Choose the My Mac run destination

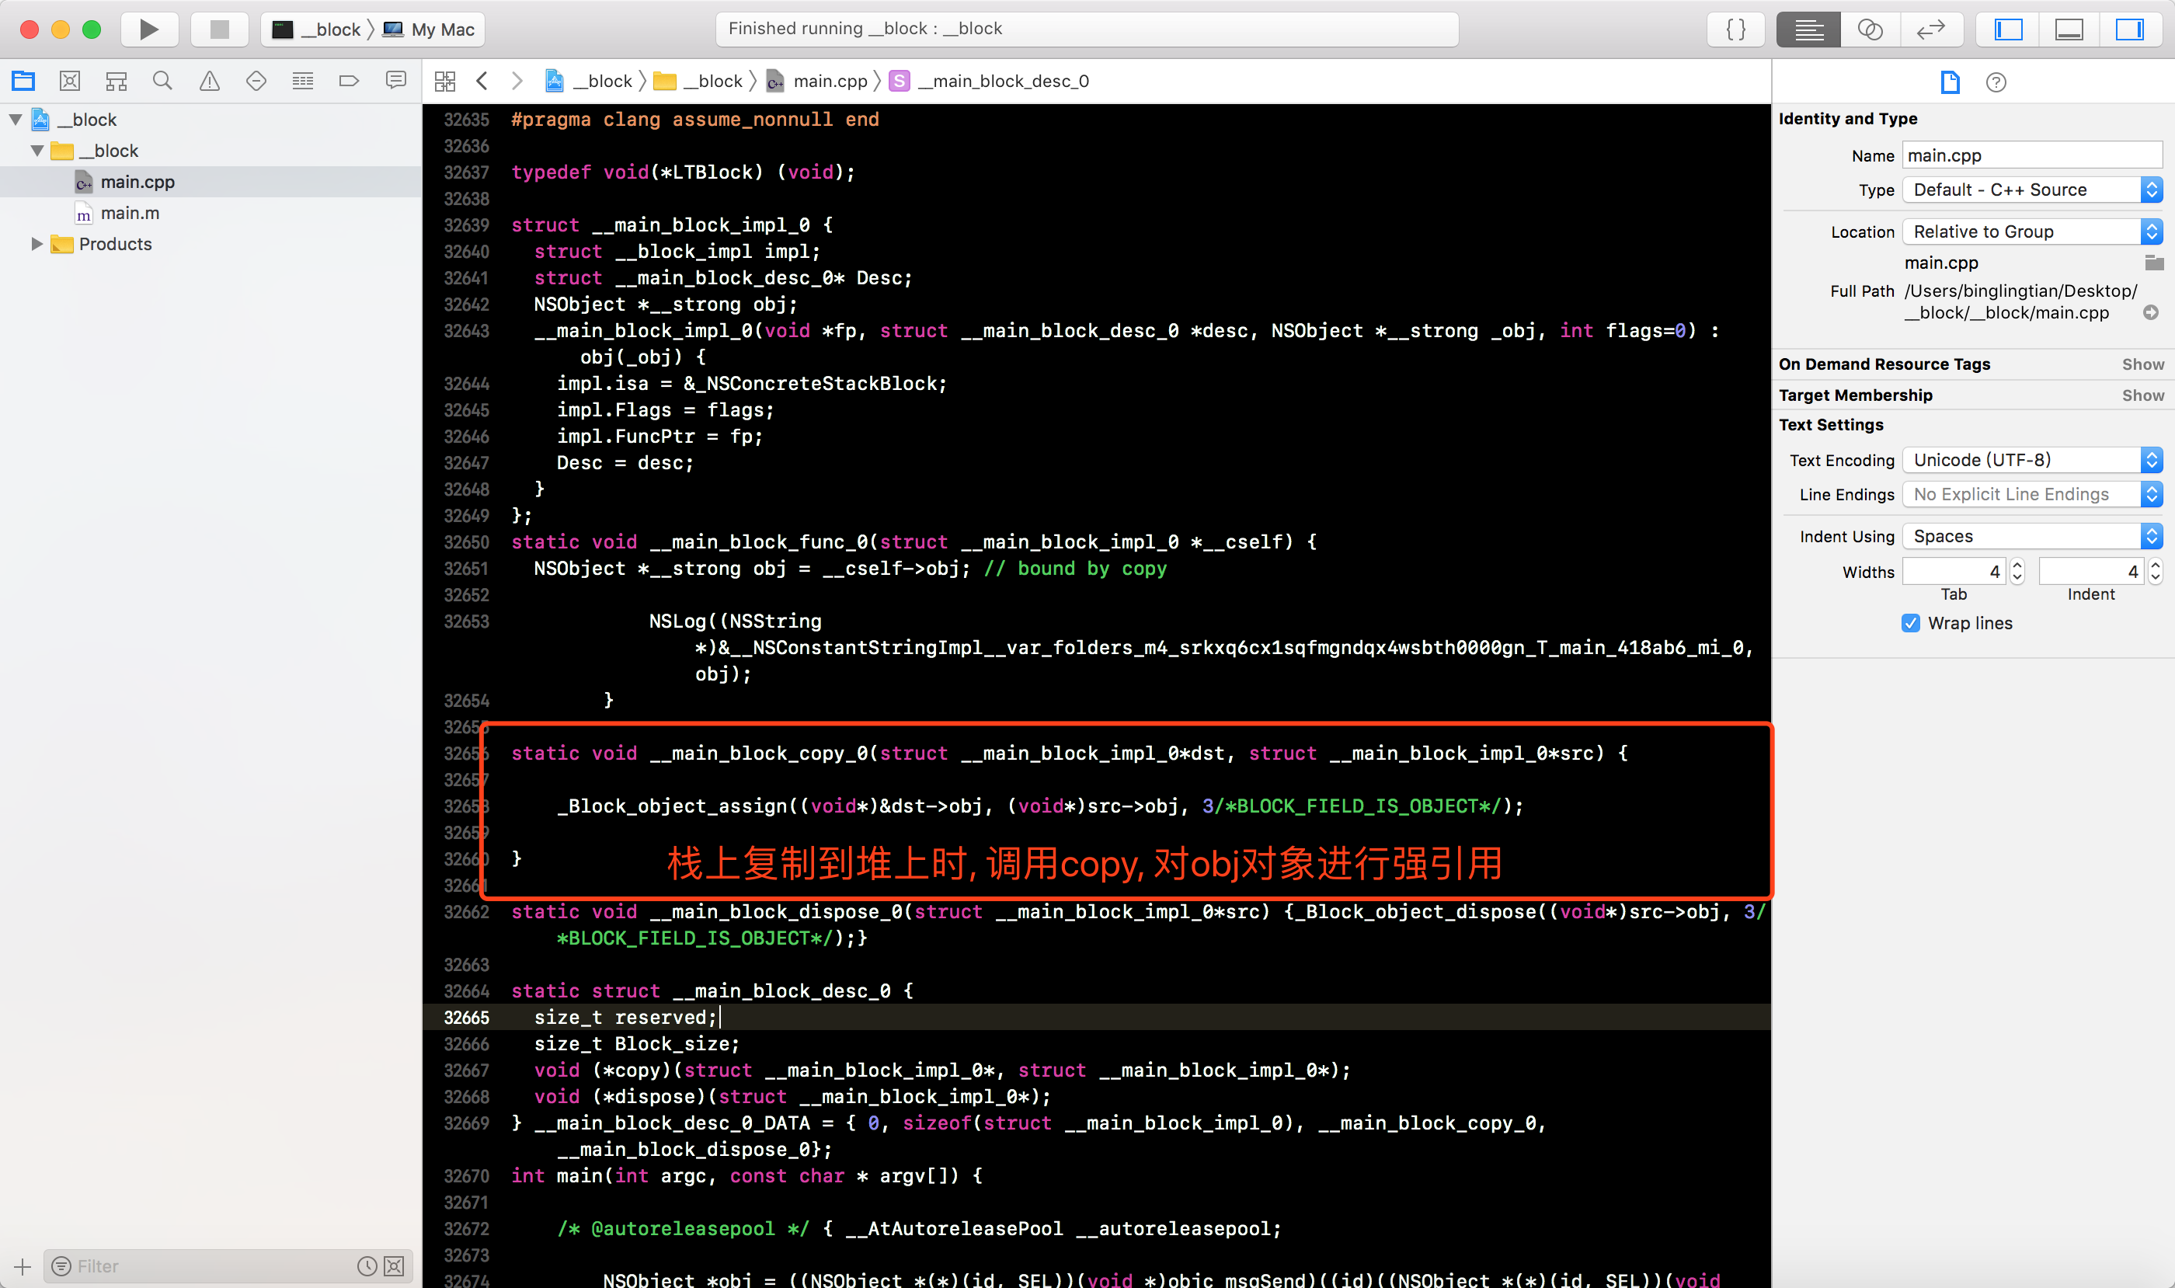(x=430, y=30)
